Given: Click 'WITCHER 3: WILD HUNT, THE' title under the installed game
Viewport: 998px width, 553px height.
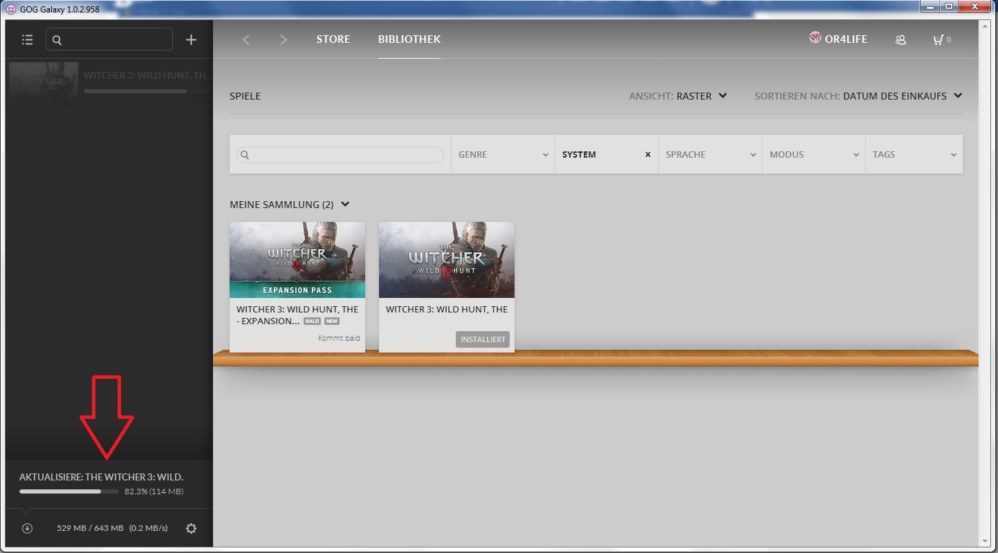Looking at the screenshot, I should pos(447,309).
